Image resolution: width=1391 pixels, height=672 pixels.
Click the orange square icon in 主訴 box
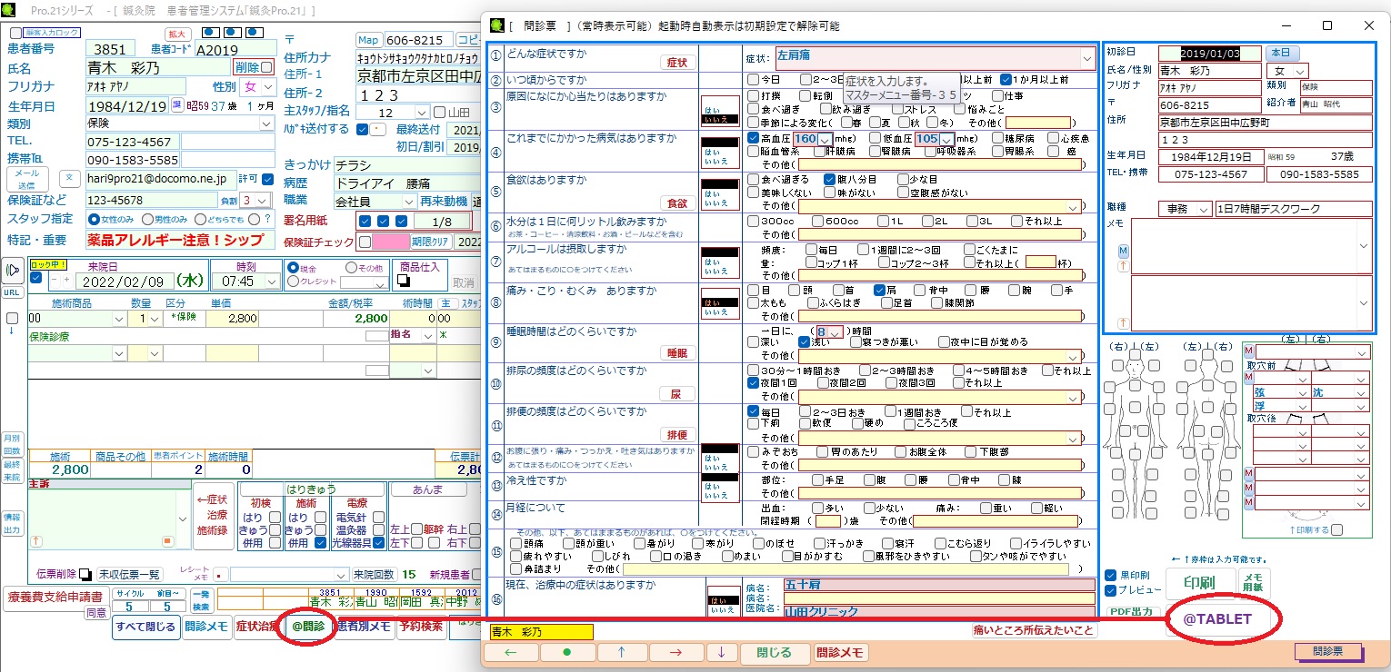[x=166, y=541]
